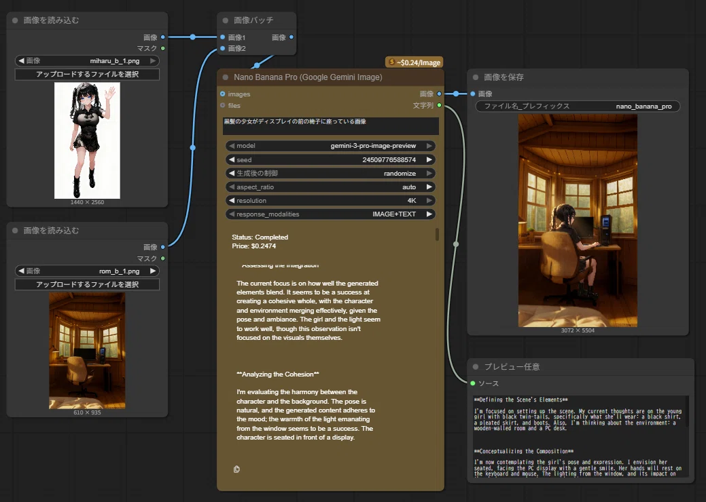The width and height of the screenshot is (706, 502).
Task: Click the マスク output socket of rom_b_1 loader
Action: 163,258
